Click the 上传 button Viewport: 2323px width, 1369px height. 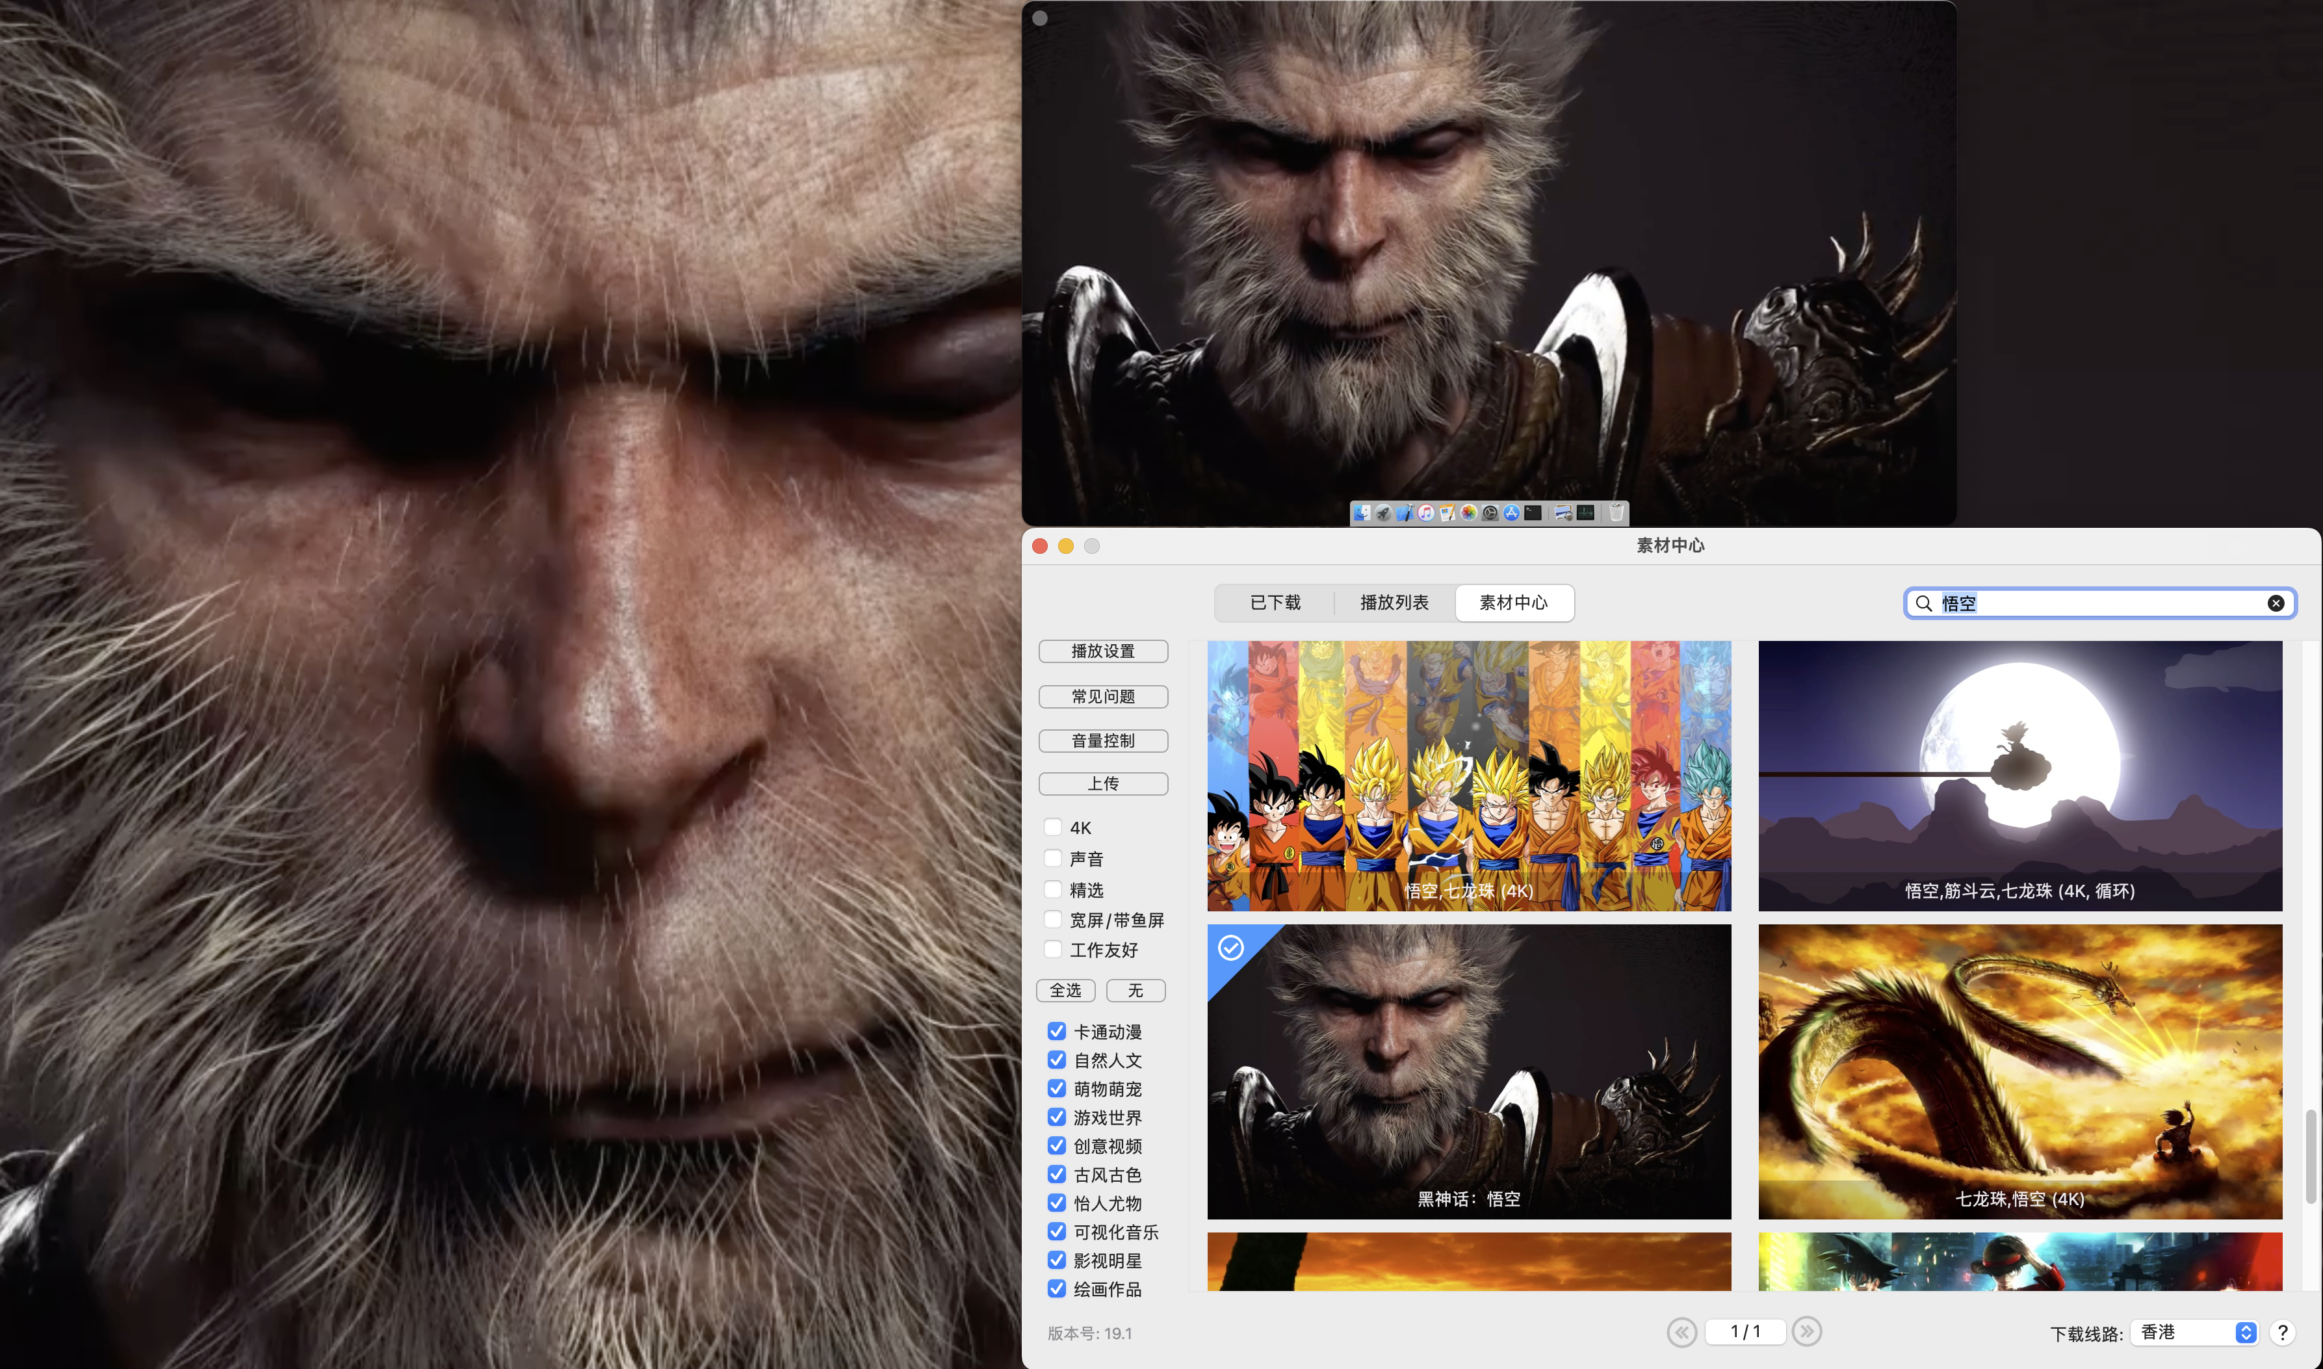1103,783
